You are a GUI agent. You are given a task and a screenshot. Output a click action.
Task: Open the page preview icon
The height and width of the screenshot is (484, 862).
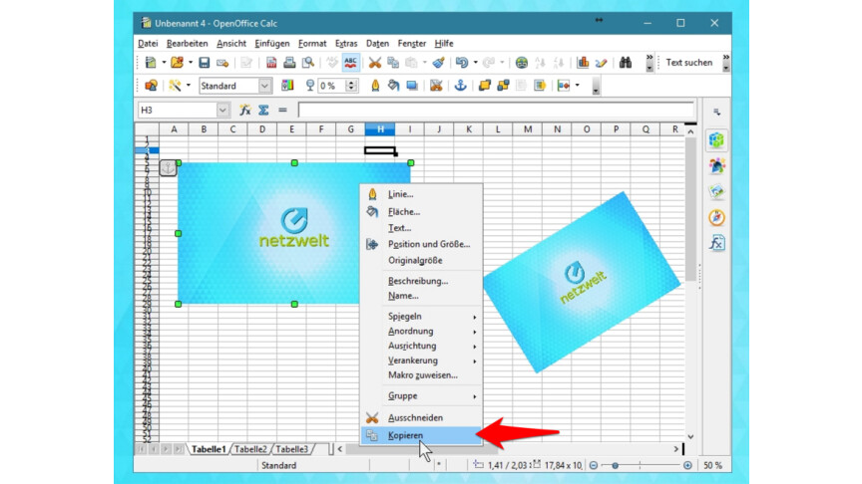[x=308, y=63]
